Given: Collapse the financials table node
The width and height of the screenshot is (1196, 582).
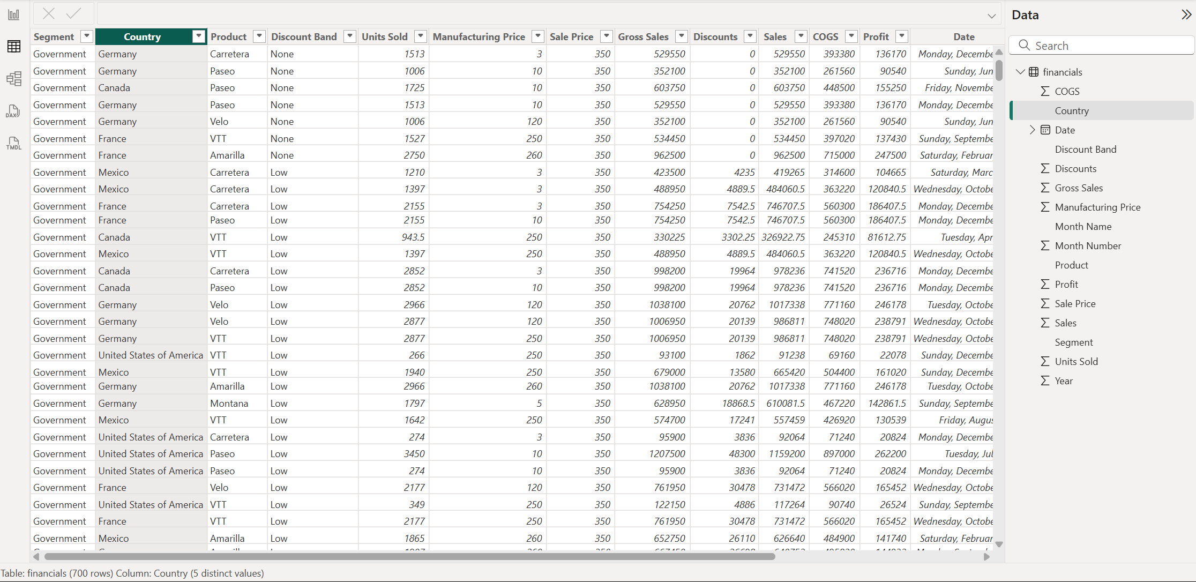Looking at the screenshot, I should (x=1020, y=72).
